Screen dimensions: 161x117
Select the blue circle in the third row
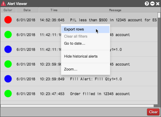coord(8,49)
